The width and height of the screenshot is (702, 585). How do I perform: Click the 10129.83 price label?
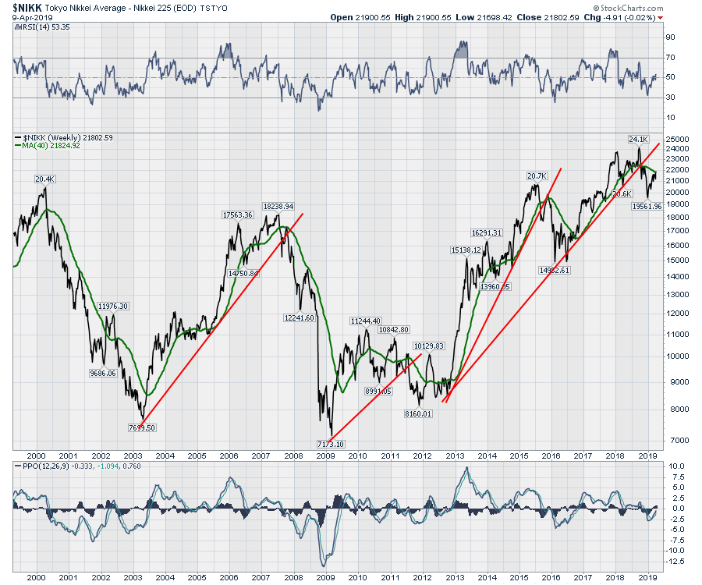pos(429,346)
